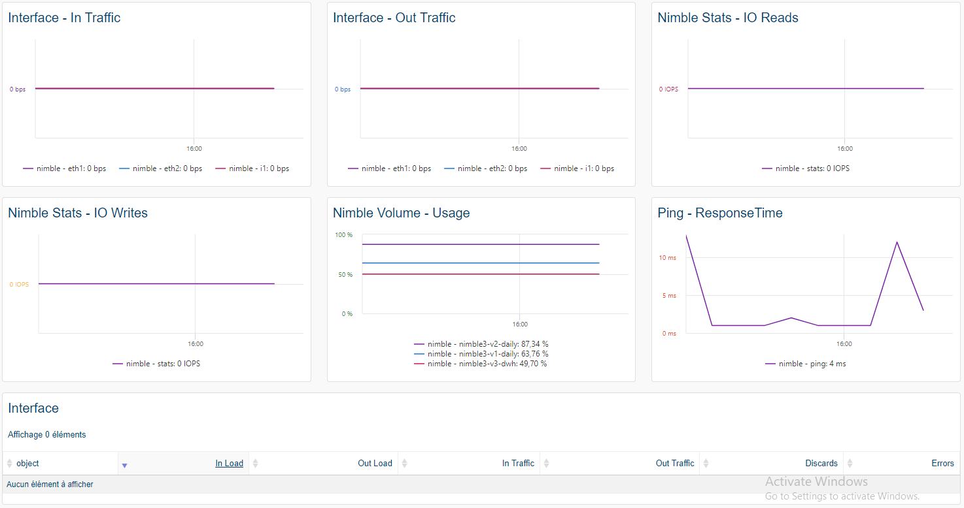Image resolution: width=964 pixels, height=508 pixels.
Task: Click the sort icon for In Traffic column
Action: tap(404, 463)
